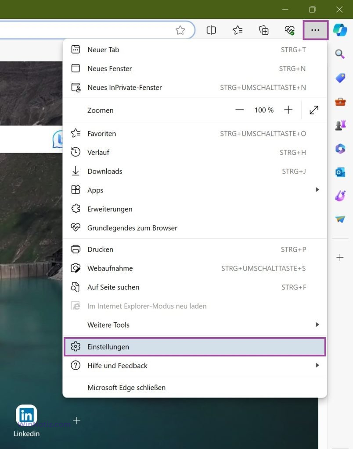Choose Neues InPrivate-Fenster menu entry
Viewport: 353px width, 449px height.
point(195,88)
